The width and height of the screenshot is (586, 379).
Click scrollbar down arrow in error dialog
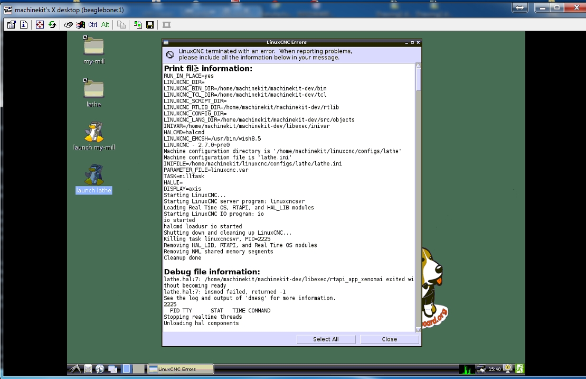click(x=418, y=329)
